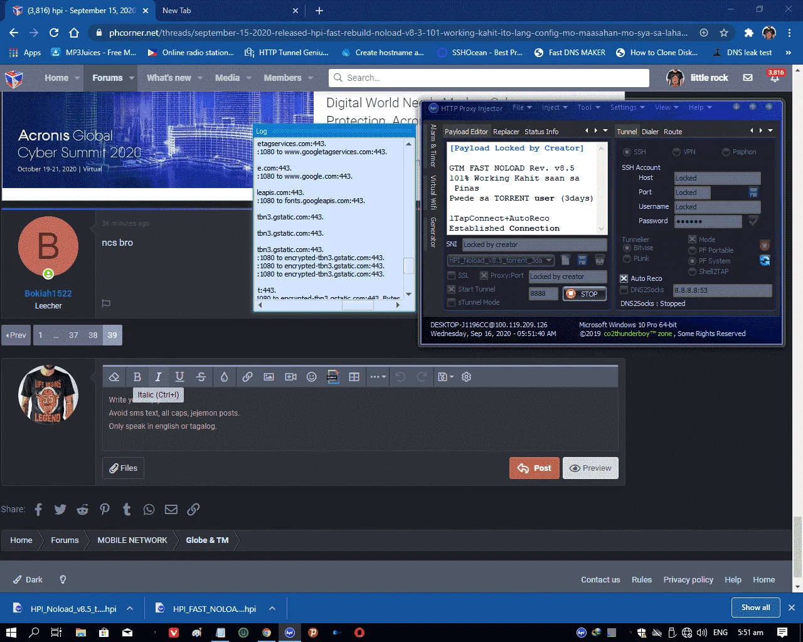Expand the Forums navigation dropdown arrow
The height and width of the screenshot is (642, 803).
pyautogui.click(x=132, y=78)
